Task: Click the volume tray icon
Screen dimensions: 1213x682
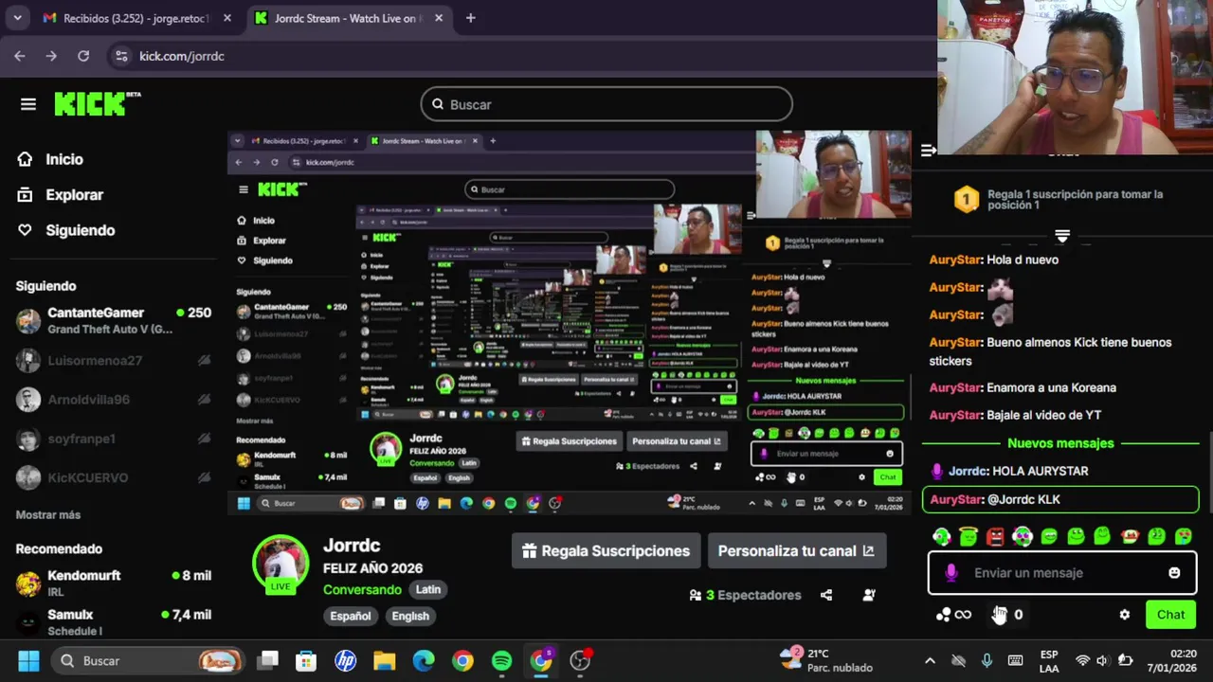Action: [1102, 661]
